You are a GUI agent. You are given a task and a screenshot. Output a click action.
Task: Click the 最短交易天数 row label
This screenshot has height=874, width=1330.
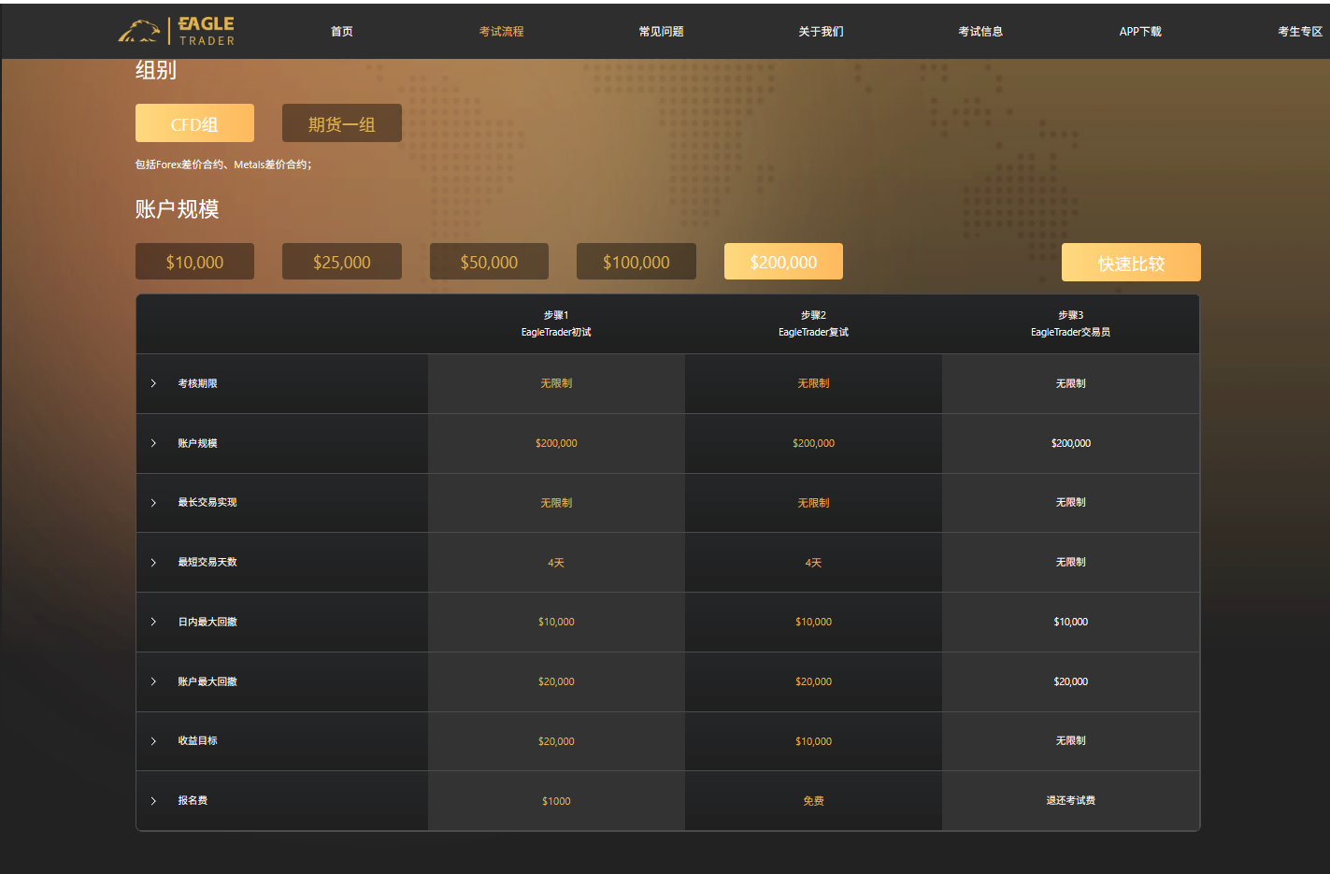tap(207, 562)
